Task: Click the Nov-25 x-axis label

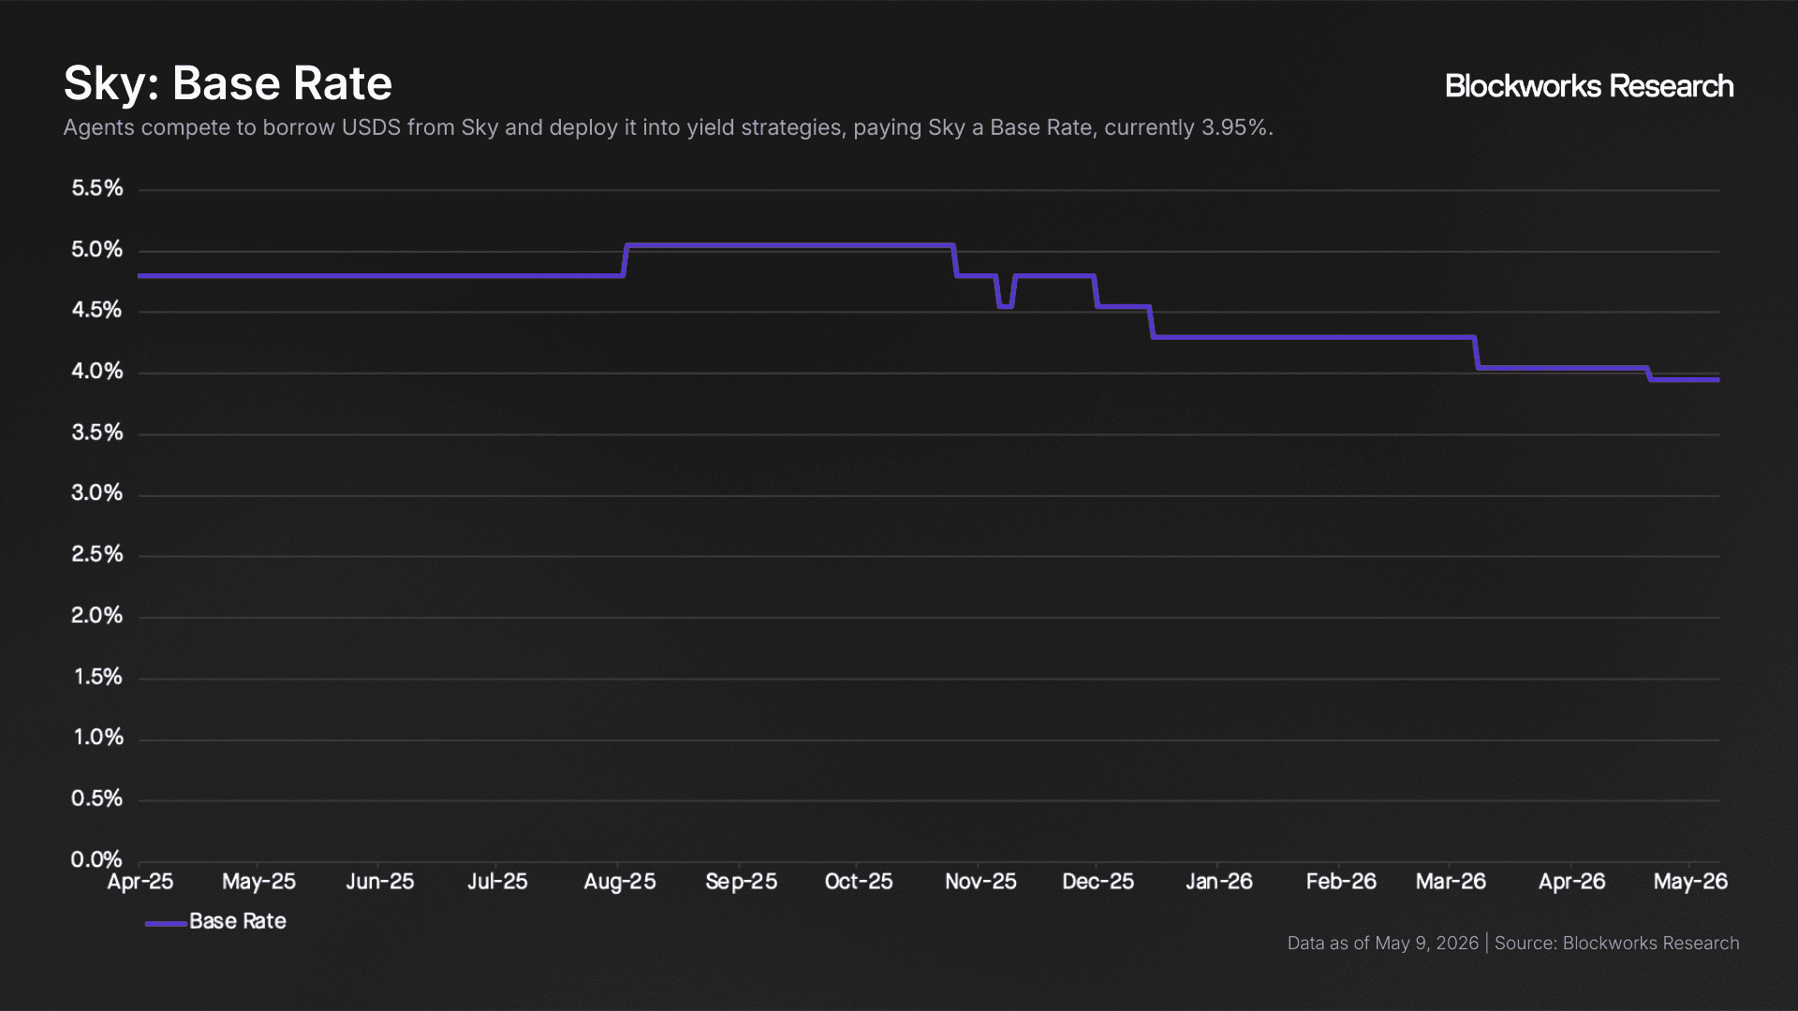Action: tap(980, 882)
